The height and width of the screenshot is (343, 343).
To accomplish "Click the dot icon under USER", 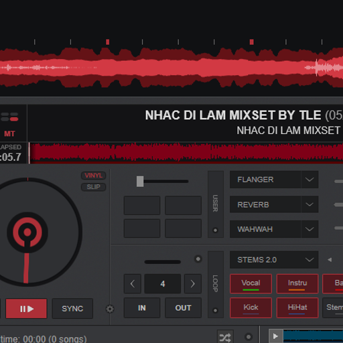I will click(215, 230).
